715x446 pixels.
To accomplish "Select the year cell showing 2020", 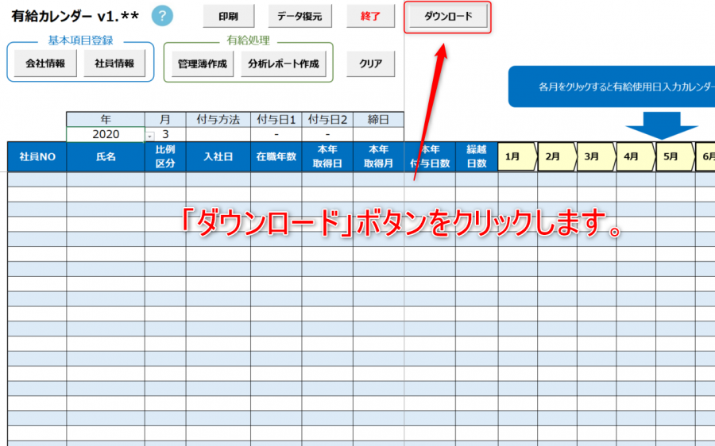I will [x=106, y=134].
